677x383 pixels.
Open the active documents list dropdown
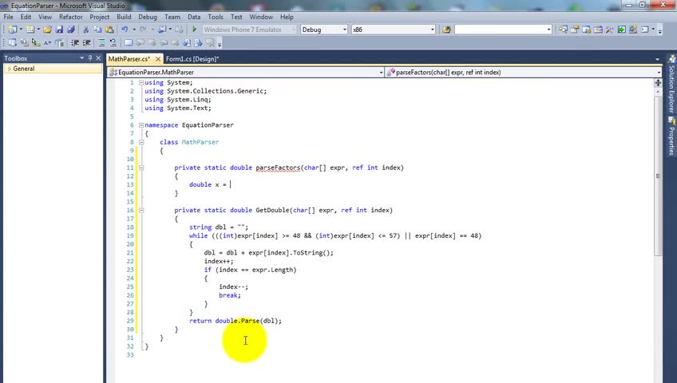657,59
